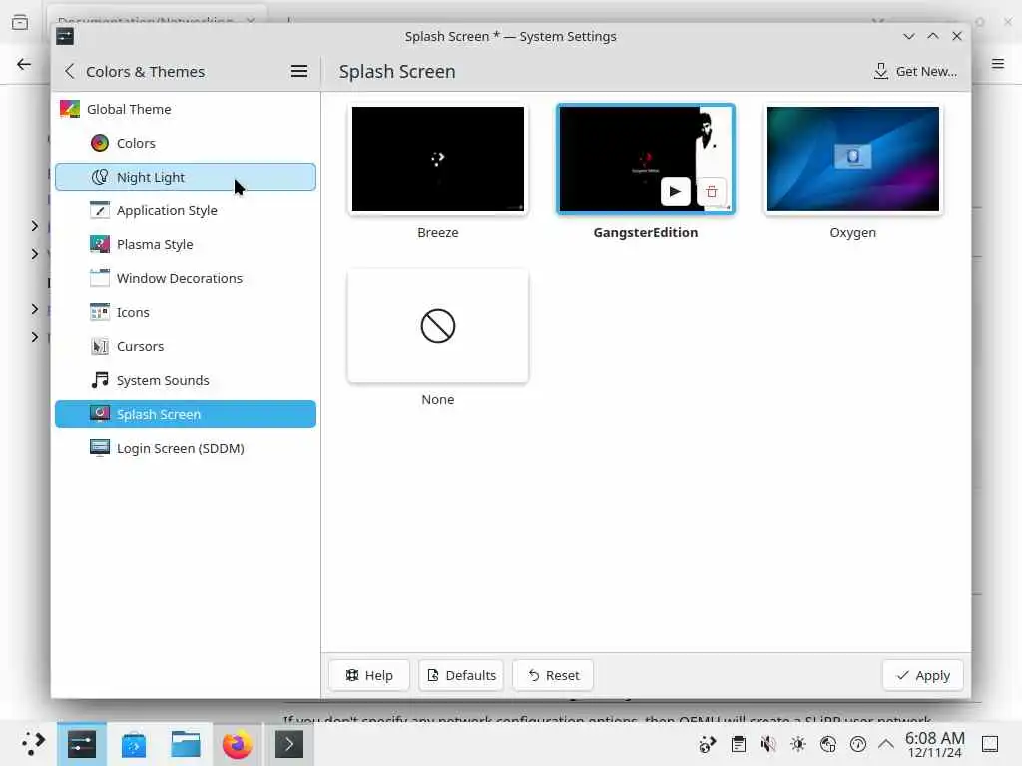The width and height of the screenshot is (1022, 766).
Task: Go back from Colors & Themes
Action: click(70, 71)
